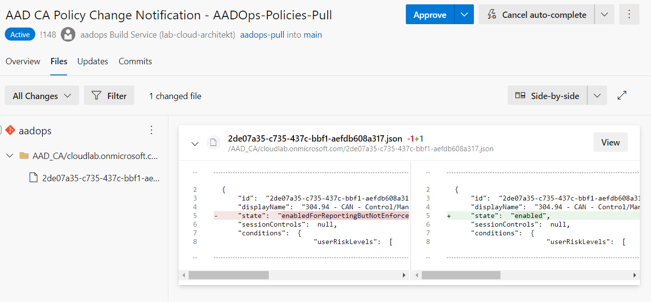This screenshot has height=302, width=651.
Task: Click file name in diff header
Action: 315,139
